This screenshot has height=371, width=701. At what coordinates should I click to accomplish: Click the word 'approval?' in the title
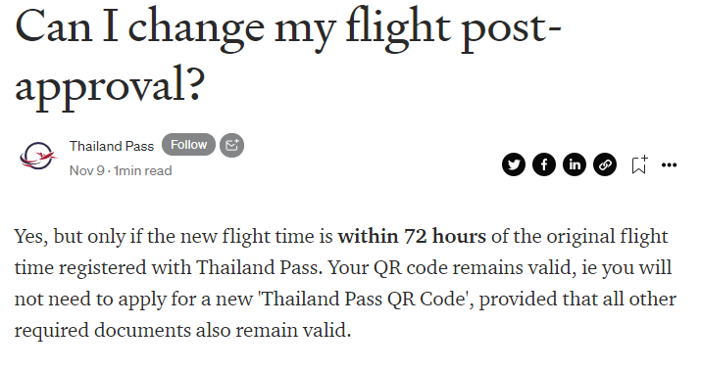(x=110, y=86)
